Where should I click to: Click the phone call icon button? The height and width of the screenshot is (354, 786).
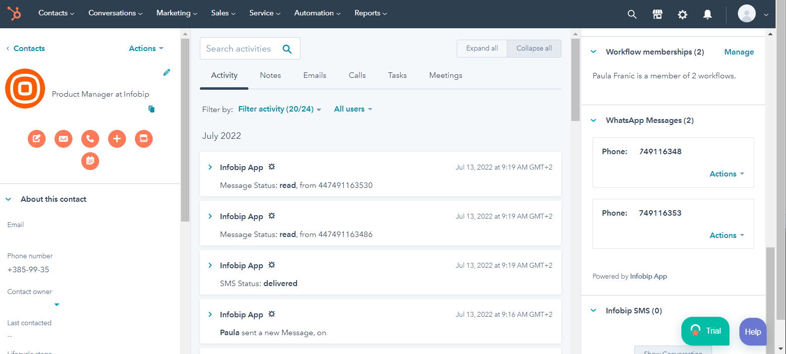click(x=90, y=139)
